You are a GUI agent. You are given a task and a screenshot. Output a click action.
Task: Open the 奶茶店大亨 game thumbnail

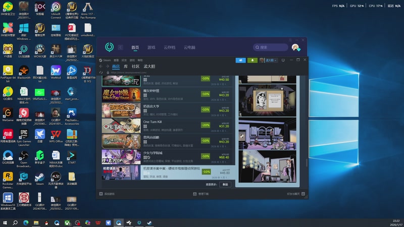tap(121, 110)
